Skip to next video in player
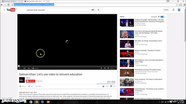Screen dimensions: 186x104 click(24, 68)
